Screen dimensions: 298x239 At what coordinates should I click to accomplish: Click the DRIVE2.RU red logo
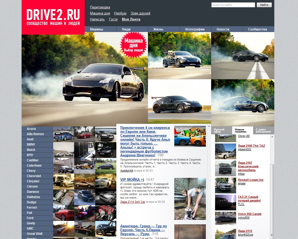coord(53,17)
